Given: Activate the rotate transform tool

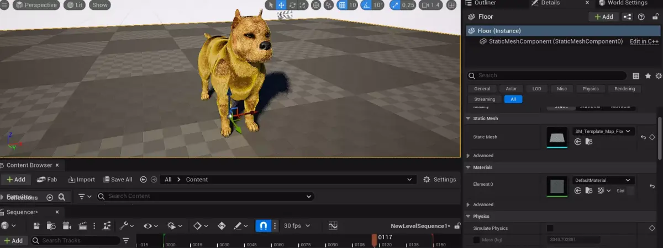Looking at the screenshot, I should [292, 5].
